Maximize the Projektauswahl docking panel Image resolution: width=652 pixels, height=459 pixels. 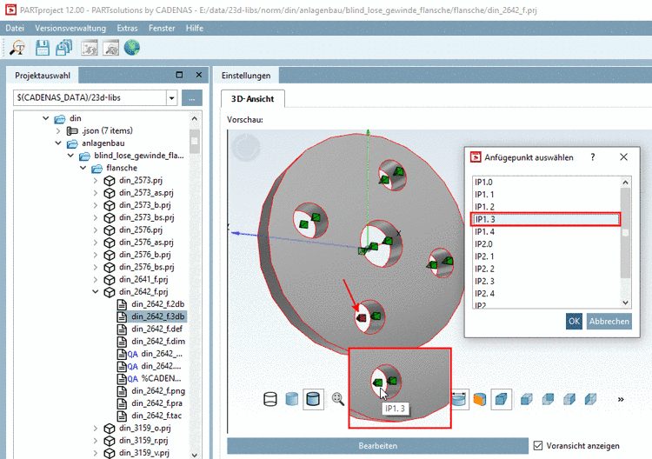179,75
